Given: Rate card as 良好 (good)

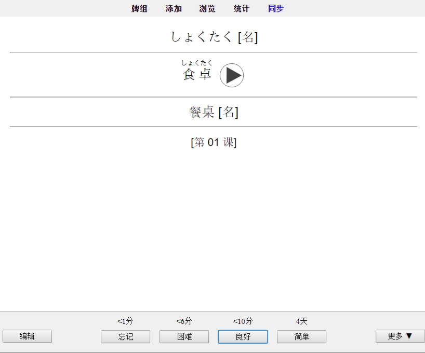Looking at the screenshot, I should point(243,336).
